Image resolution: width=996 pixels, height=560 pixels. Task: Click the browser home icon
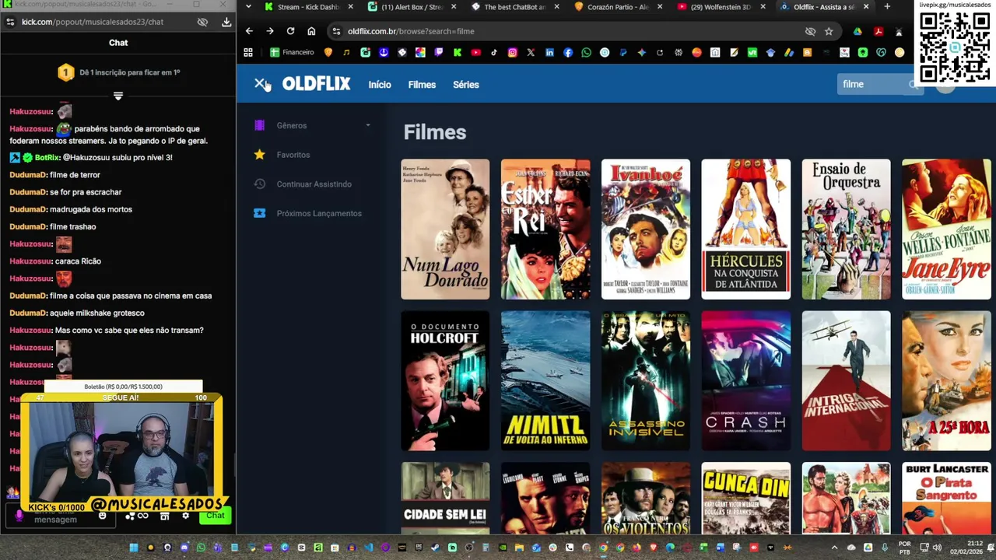tap(311, 31)
